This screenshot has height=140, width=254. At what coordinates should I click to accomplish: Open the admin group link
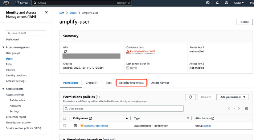(x=207, y=125)
